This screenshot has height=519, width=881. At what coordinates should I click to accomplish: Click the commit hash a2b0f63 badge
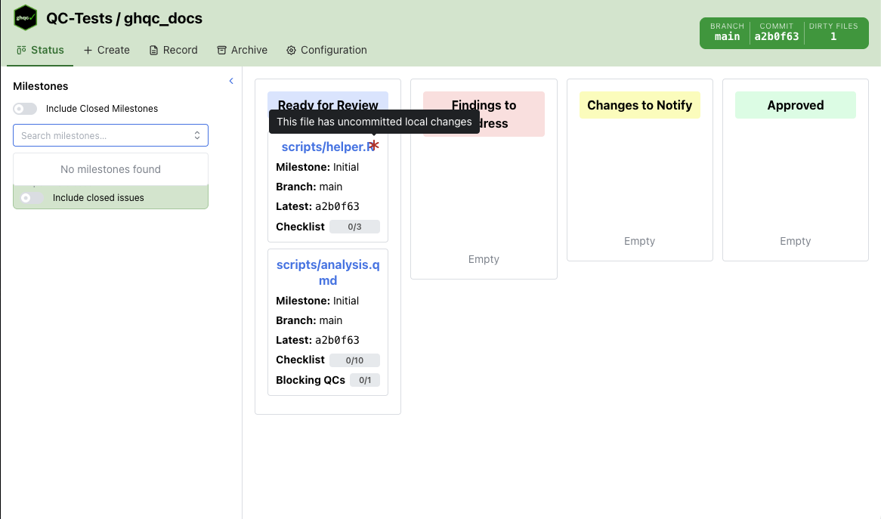[776, 32]
